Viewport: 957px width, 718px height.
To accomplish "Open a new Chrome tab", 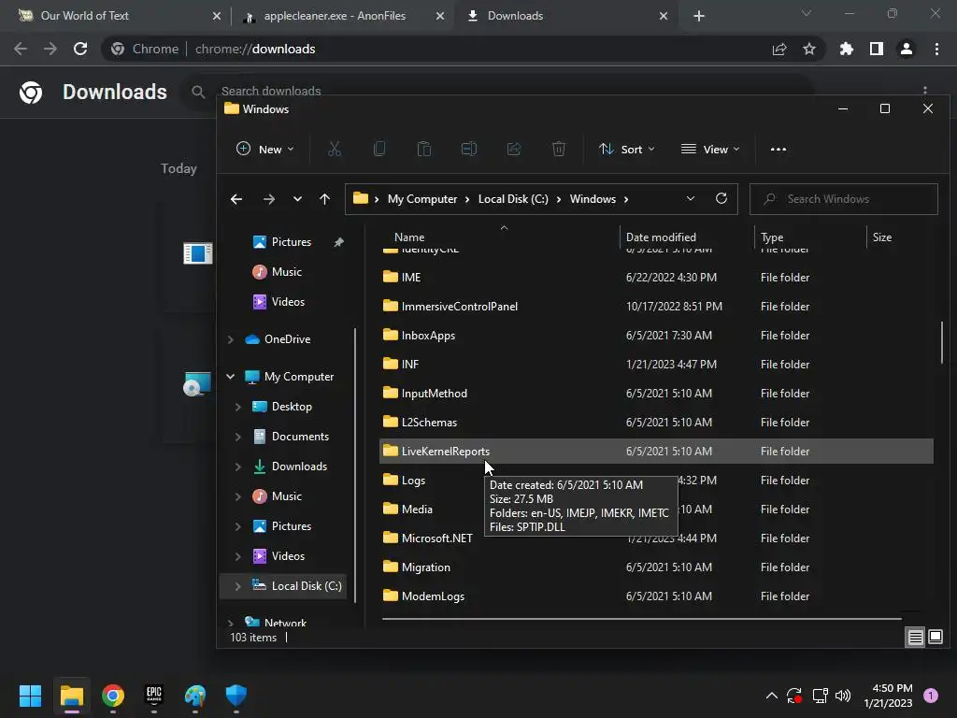I will click(x=699, y=16).
